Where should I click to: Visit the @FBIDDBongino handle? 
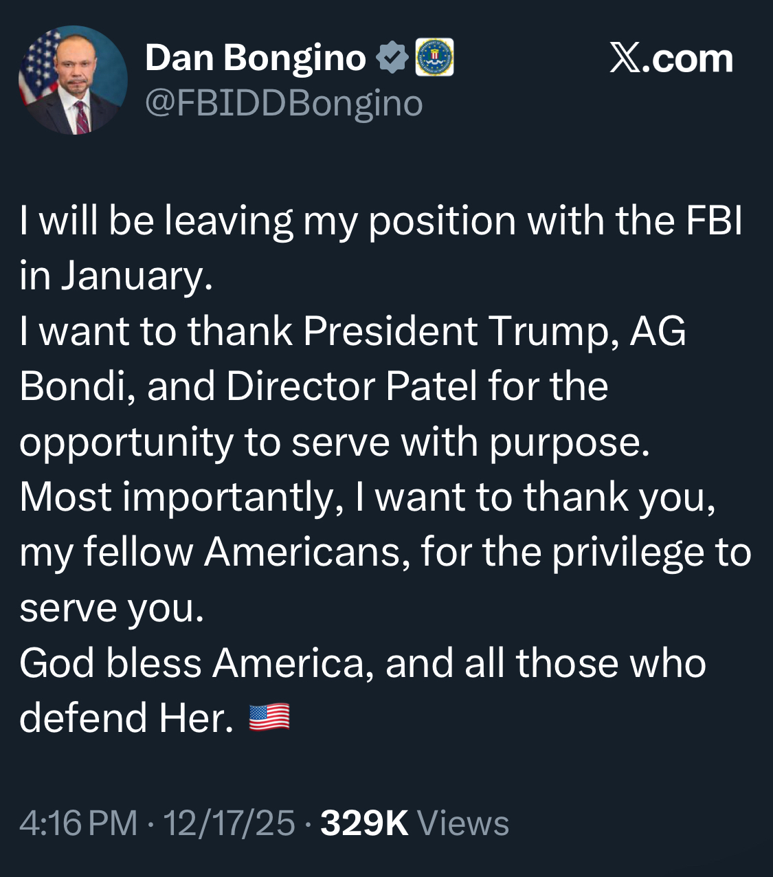pyautogui.click(x=284, y=103)
